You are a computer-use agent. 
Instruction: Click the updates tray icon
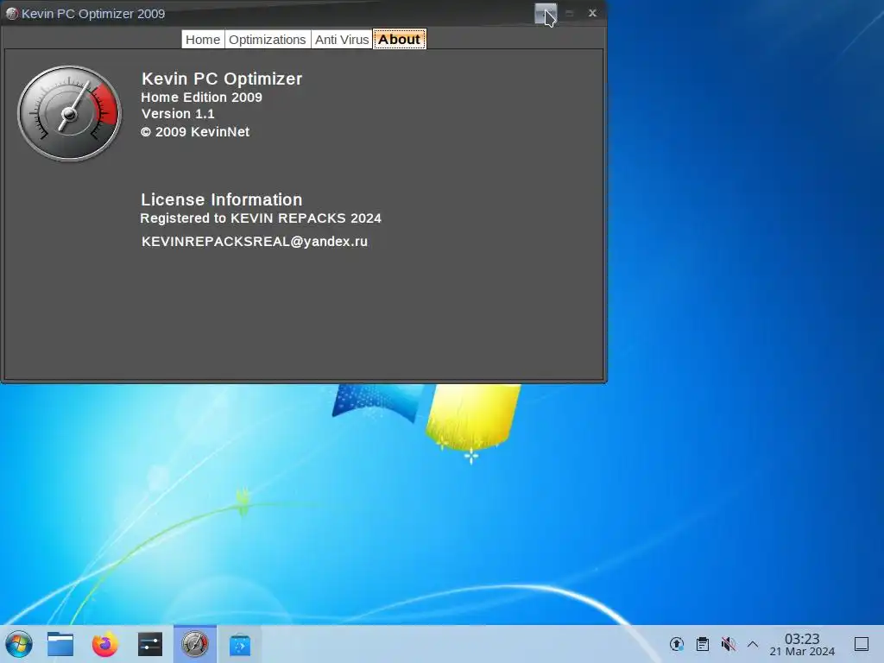click(677, 644)
